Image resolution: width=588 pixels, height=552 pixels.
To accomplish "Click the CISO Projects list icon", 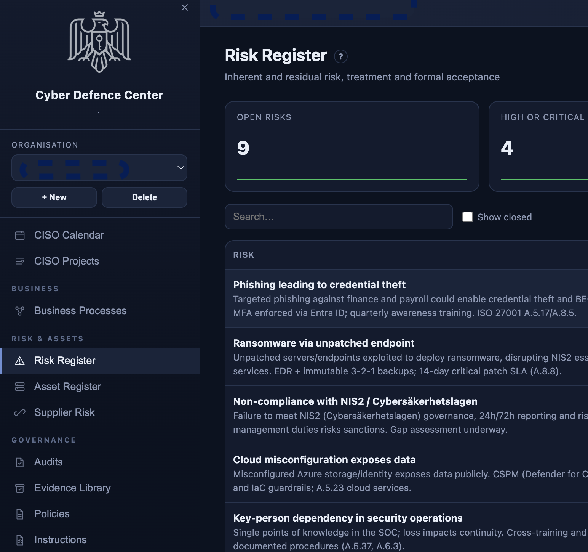I will [20, 261].
